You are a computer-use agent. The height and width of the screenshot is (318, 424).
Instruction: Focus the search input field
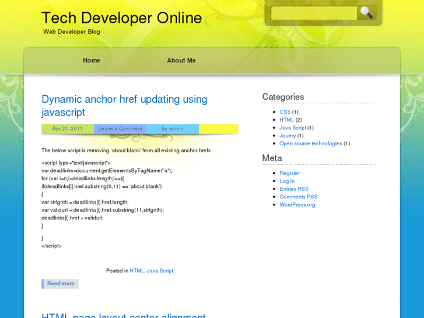[x=314, y=13]
